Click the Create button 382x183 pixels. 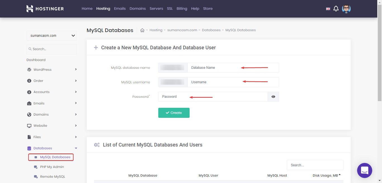[x=174, y=113]
